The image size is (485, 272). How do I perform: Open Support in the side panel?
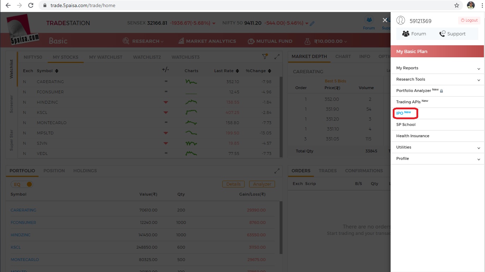click(452, 34)
